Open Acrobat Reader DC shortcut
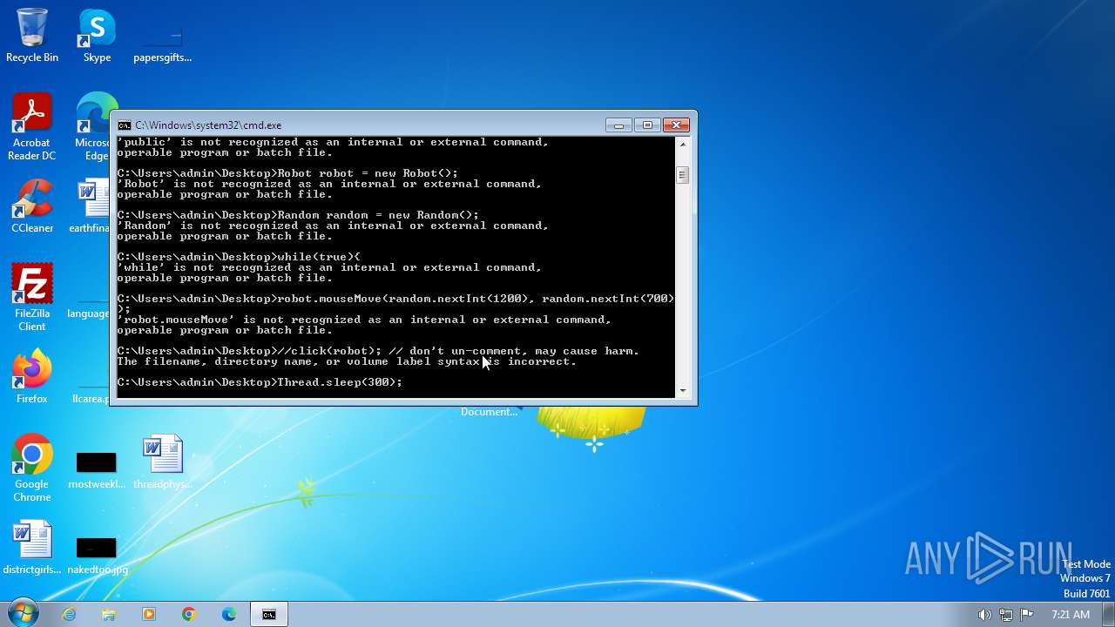 click(x=32, y=127)
